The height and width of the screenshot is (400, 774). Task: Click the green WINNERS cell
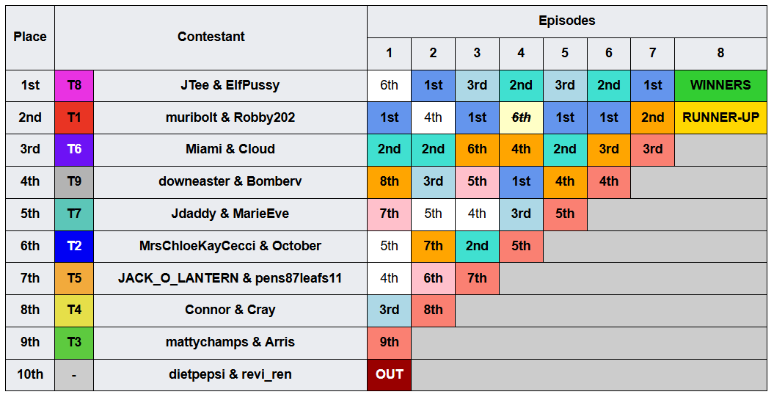tap(720, 85)
